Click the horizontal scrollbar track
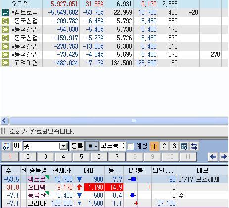Viewport: 229px width, 208px height. click(119, 121)
